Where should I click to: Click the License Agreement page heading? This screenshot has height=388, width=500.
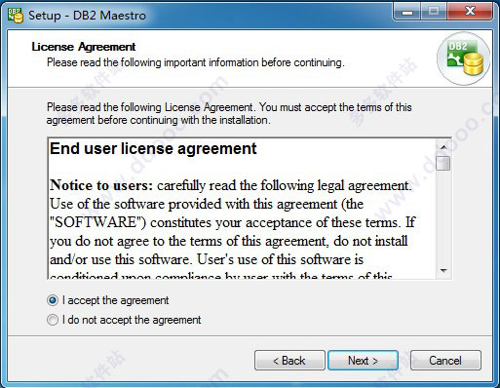[84, 47]
